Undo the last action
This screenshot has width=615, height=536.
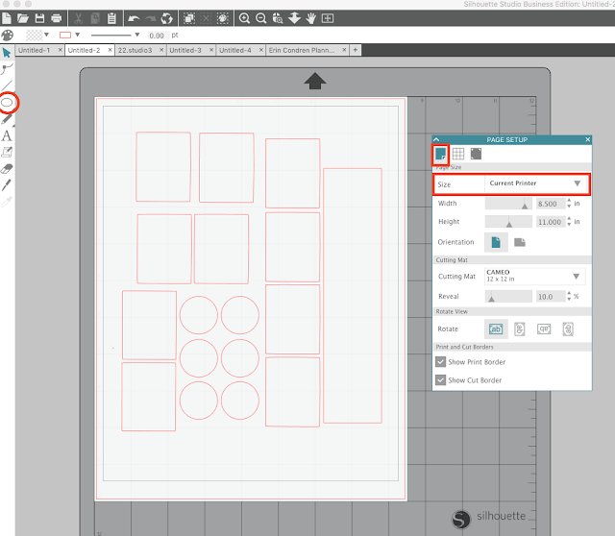[x=134, y=18]
